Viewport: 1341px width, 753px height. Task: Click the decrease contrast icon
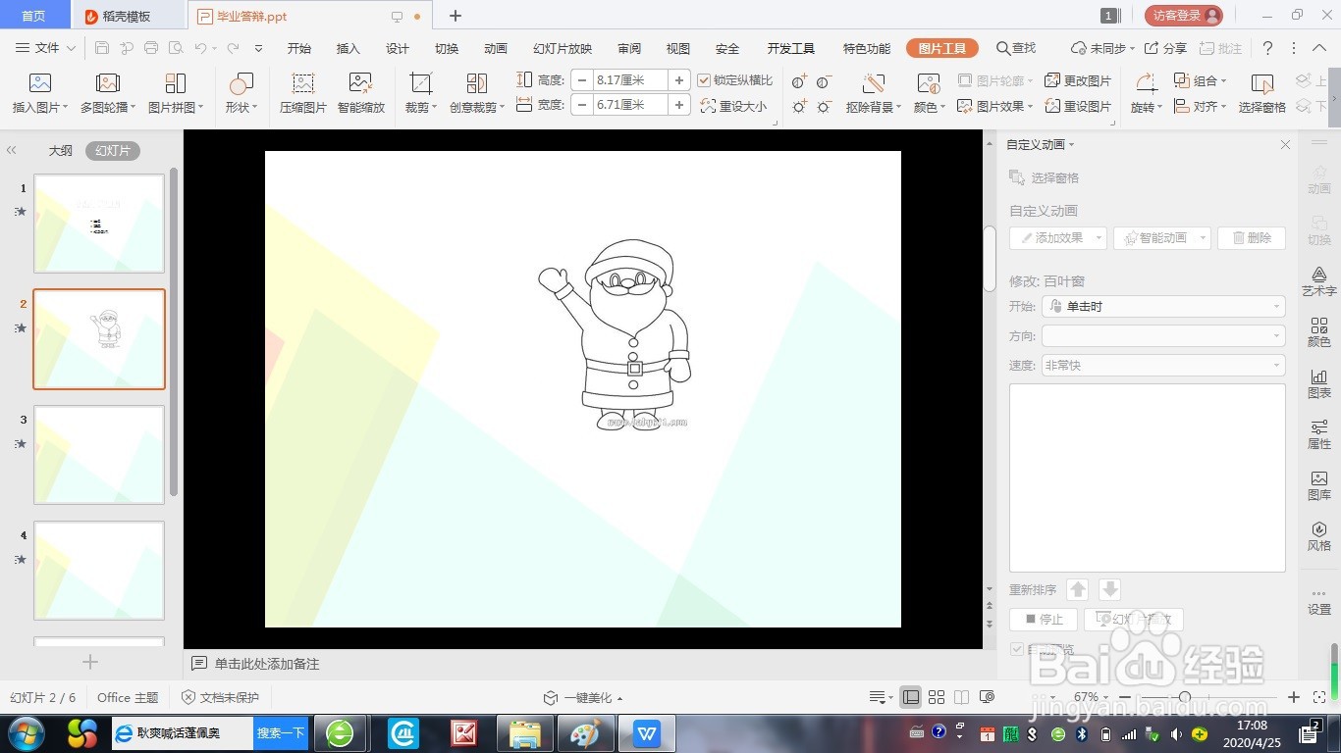[824, 80]
